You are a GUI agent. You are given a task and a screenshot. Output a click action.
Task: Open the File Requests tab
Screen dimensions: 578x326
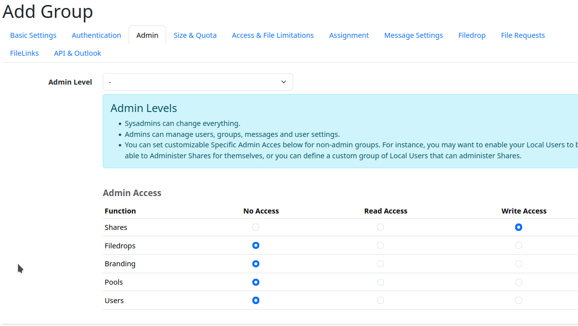click(523, 35)
